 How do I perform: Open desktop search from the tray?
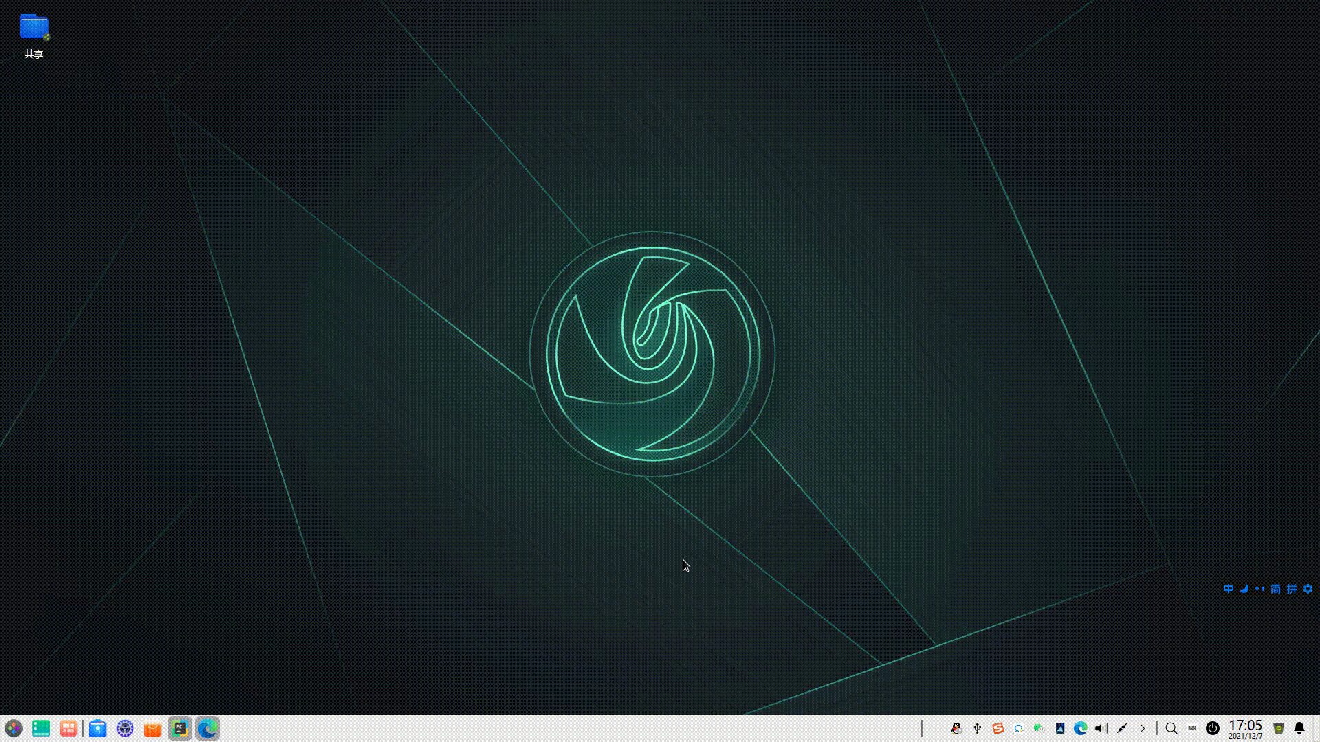(x=1172, y=728)
